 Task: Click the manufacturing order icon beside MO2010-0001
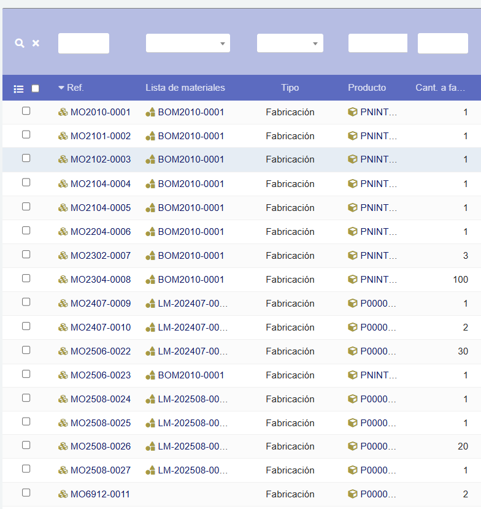pos(63,112)
